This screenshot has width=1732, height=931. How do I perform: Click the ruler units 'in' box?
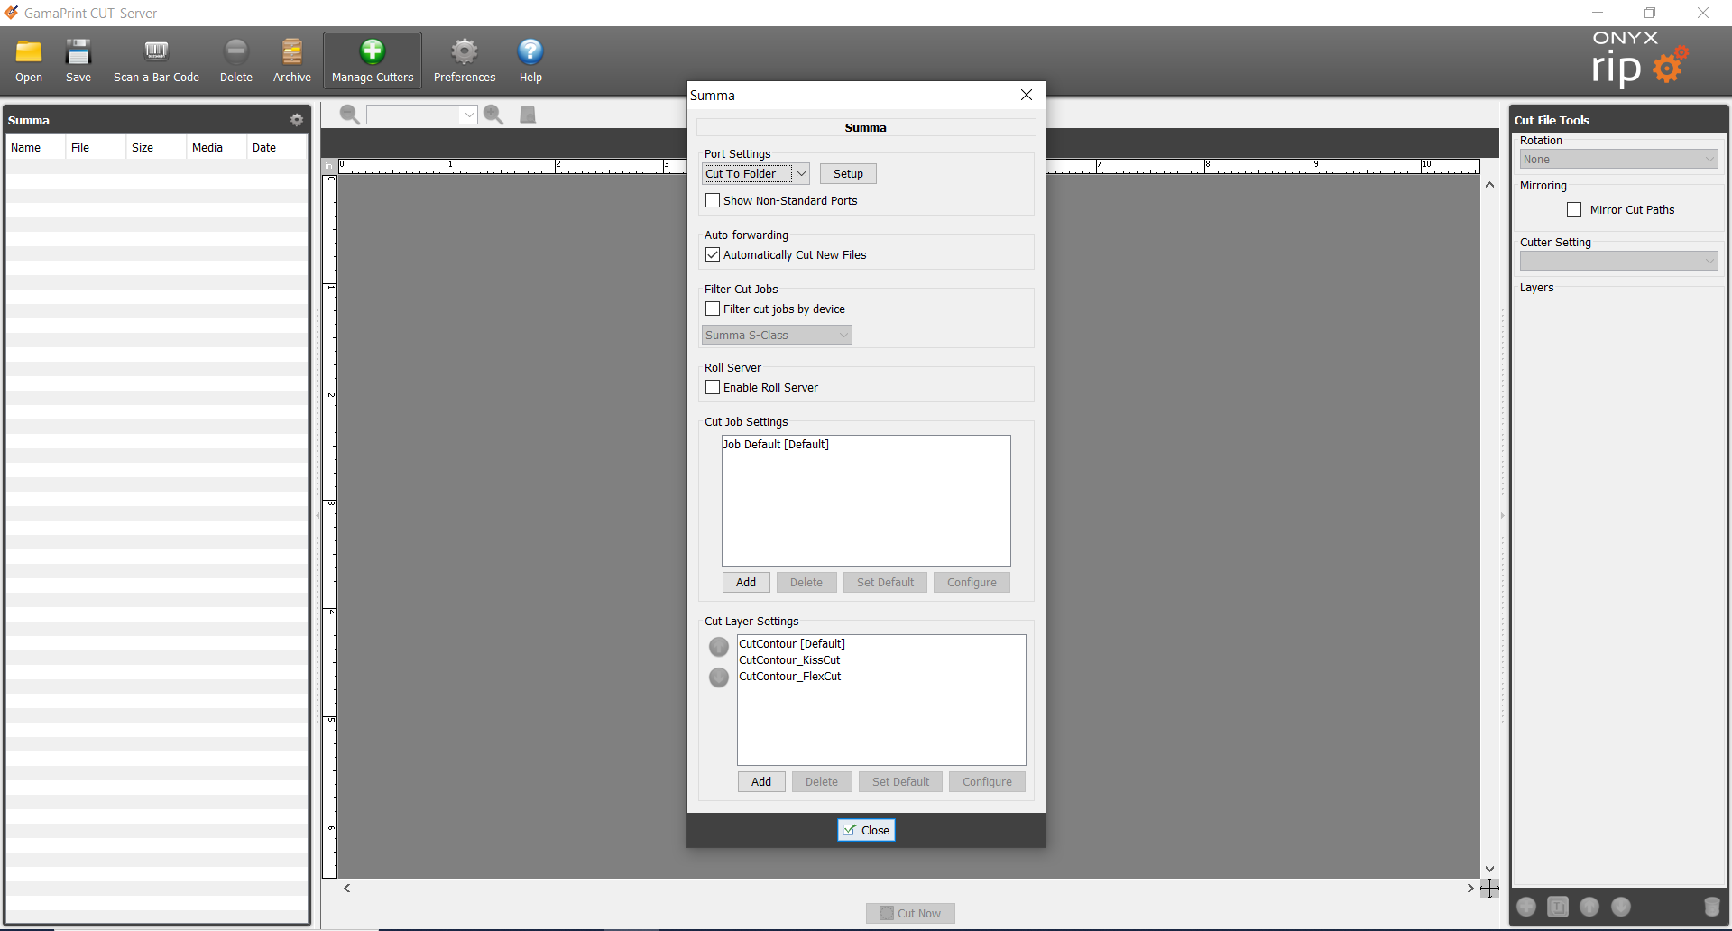pyautogui.click(x=329, y=166)
